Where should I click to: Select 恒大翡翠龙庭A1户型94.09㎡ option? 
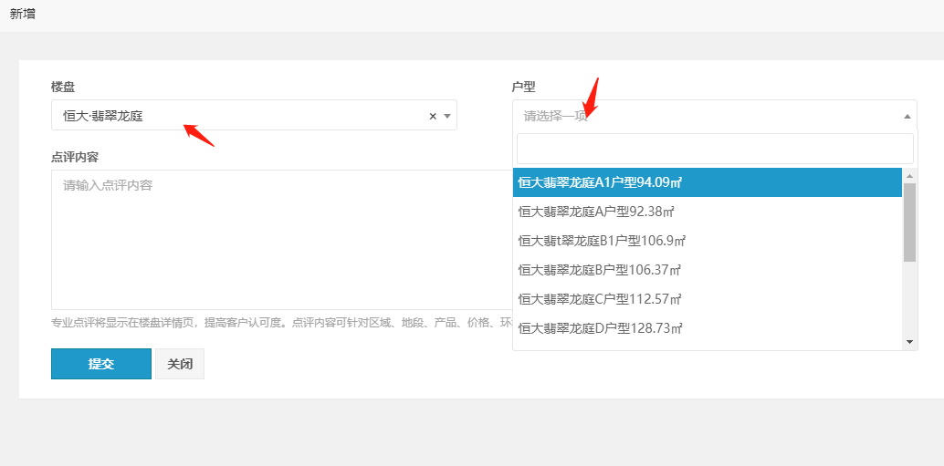coord(707,182)
